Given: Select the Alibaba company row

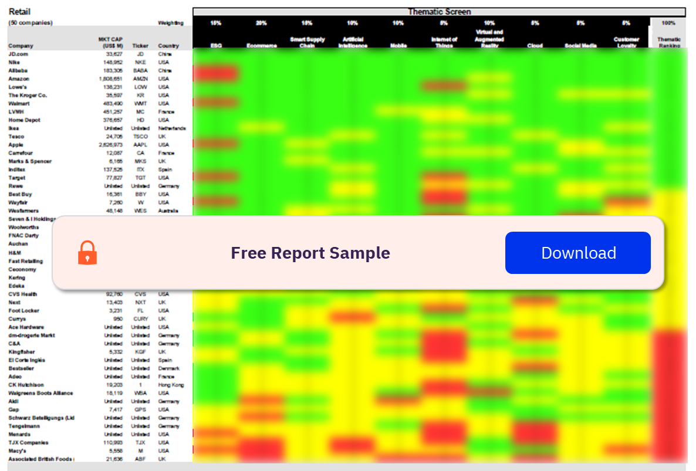Looking at the screenshot, I should click(100, 70).
